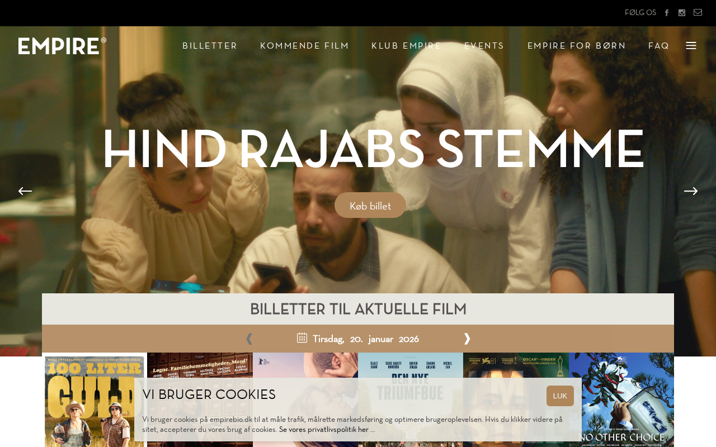Open the Empire for Børn menu
716x447 pixels.
coord(577,46)
